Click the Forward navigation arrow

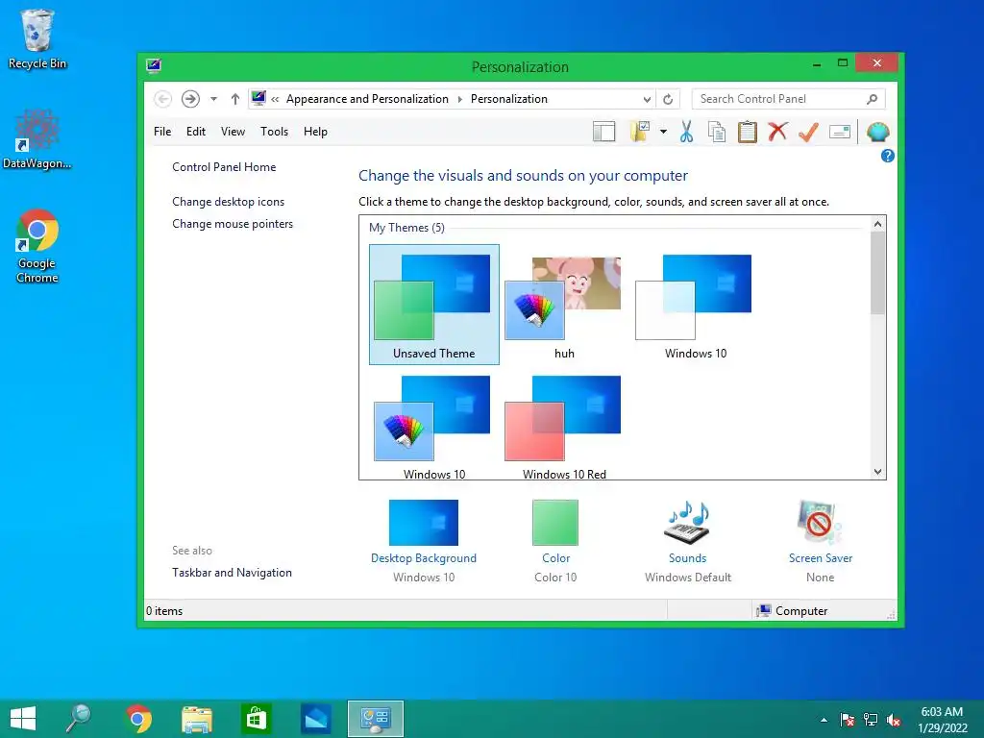[x=191, y=99]
